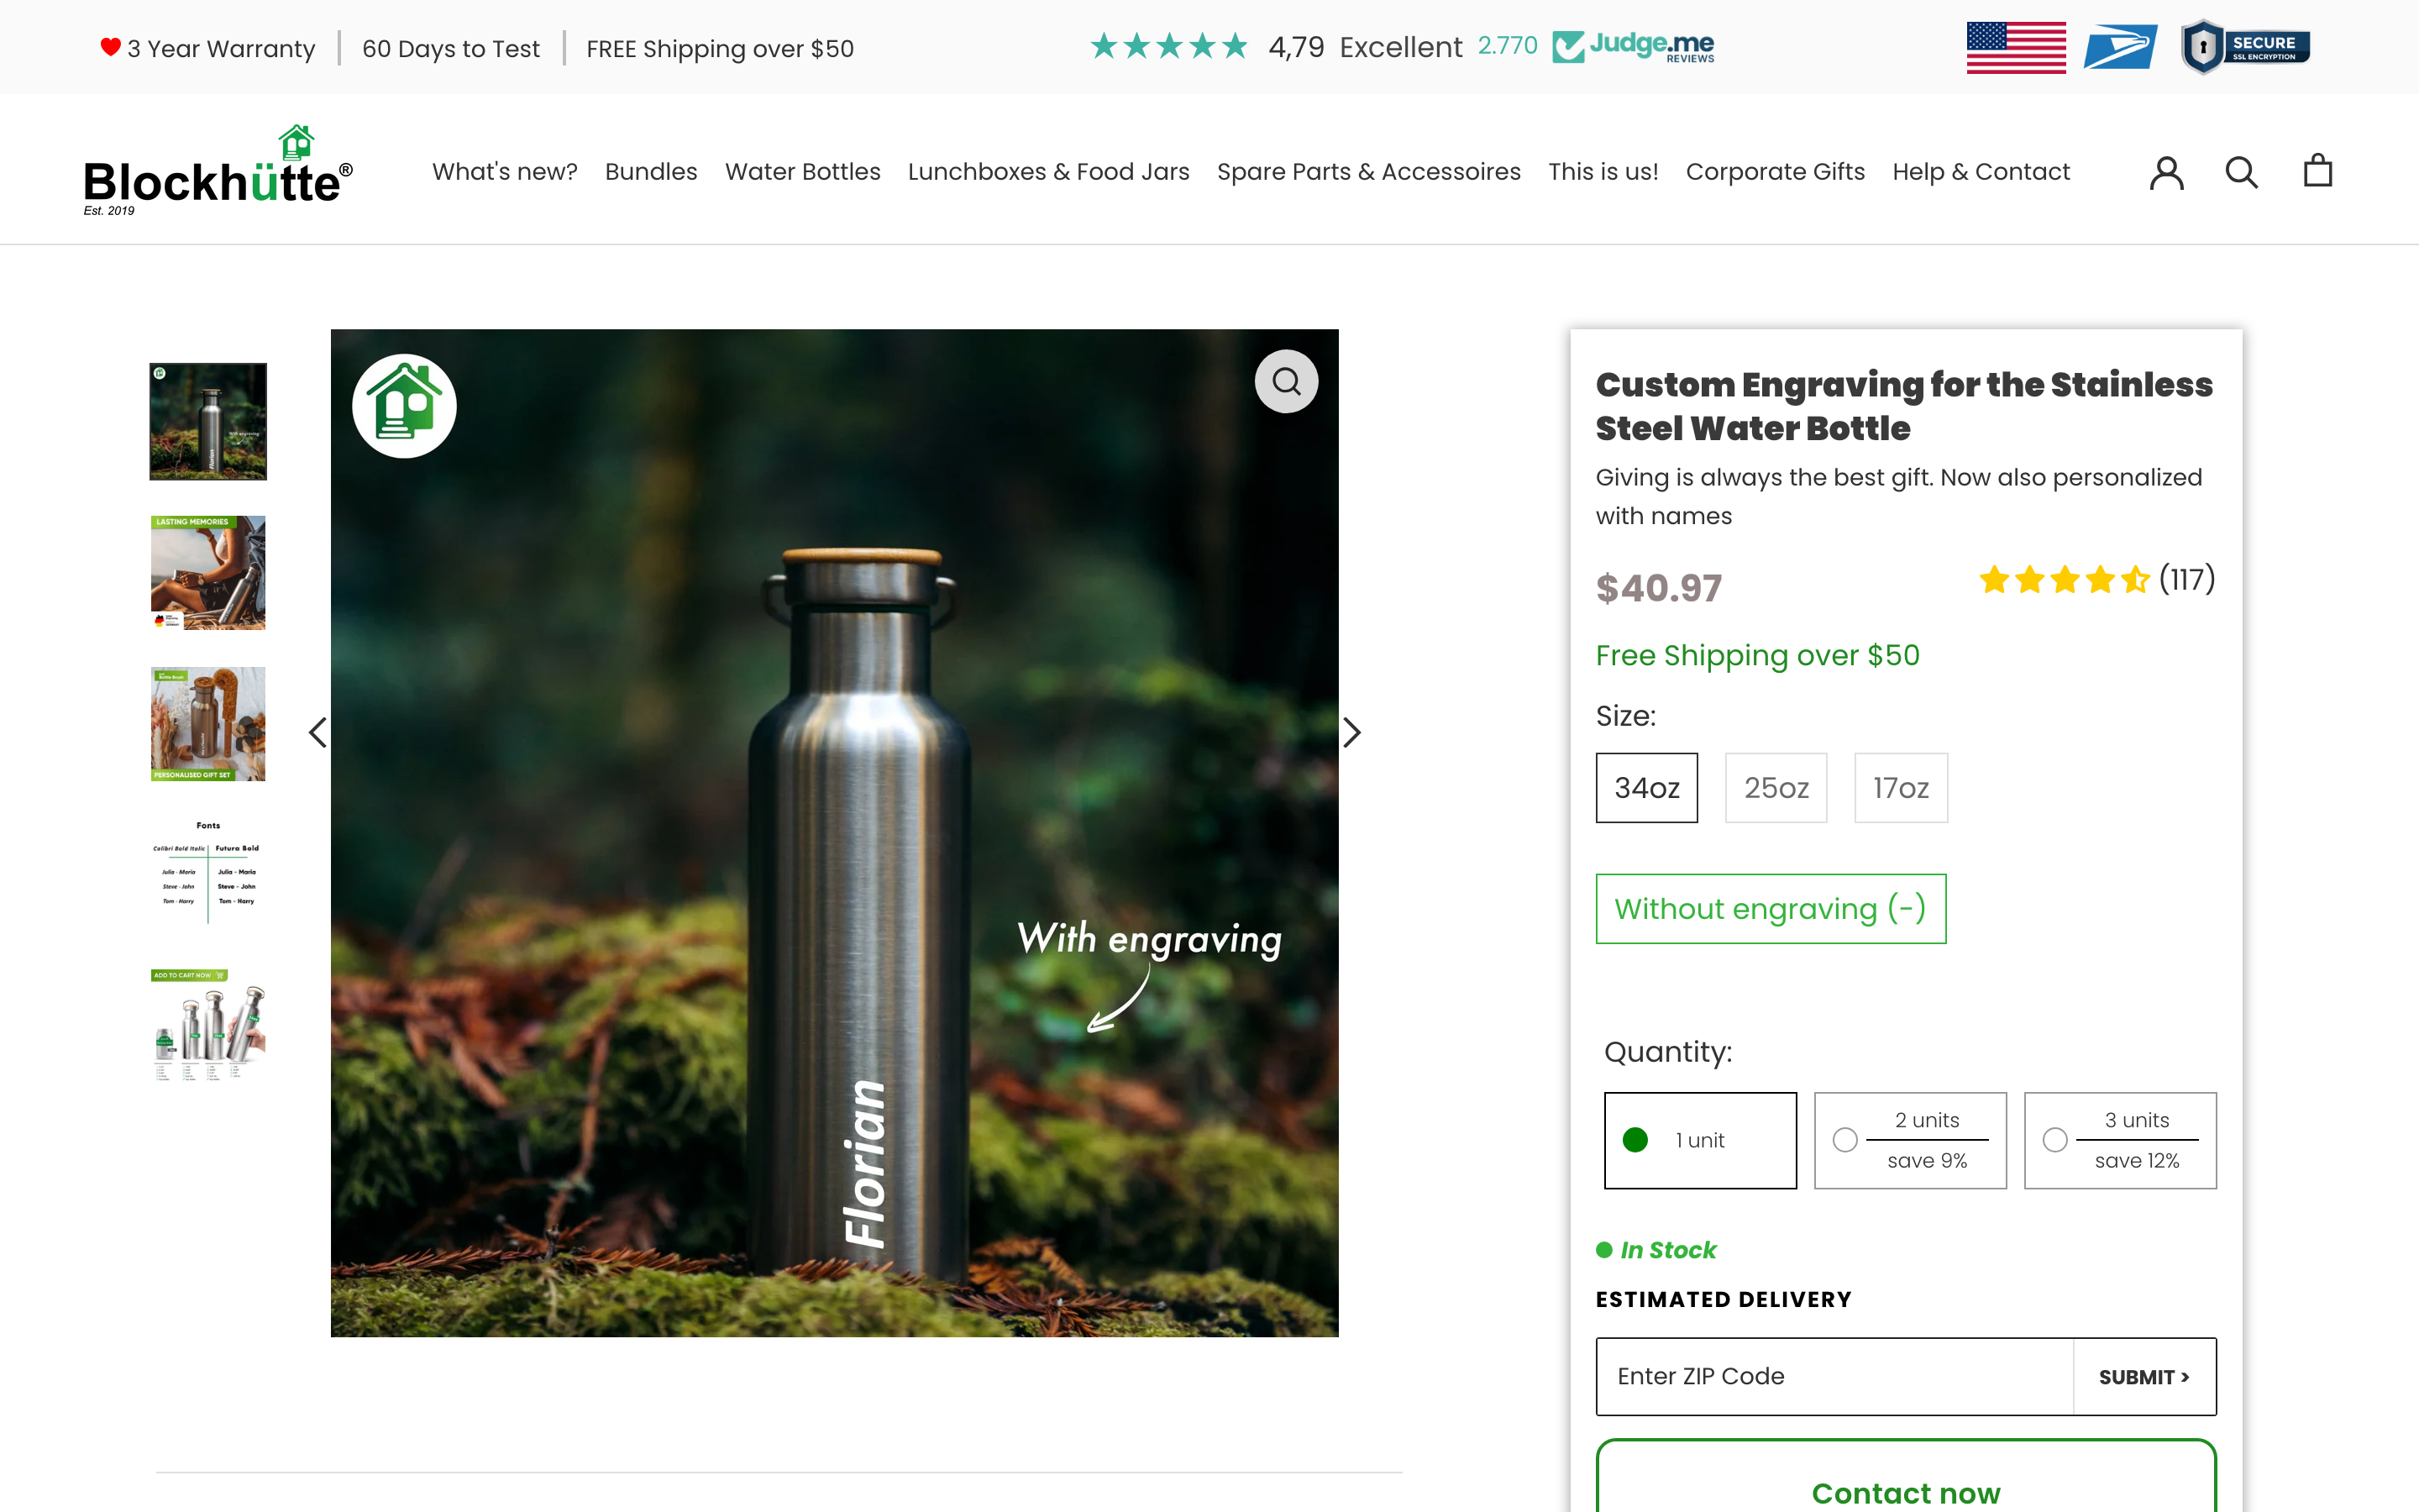Select the 1 unit quantity option
Screen dimensions: 2419x1512
pyautogui.click(x=1700, y=1140)
